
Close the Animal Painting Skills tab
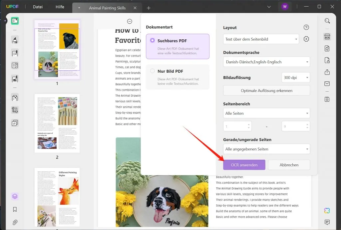coord(135,8)
